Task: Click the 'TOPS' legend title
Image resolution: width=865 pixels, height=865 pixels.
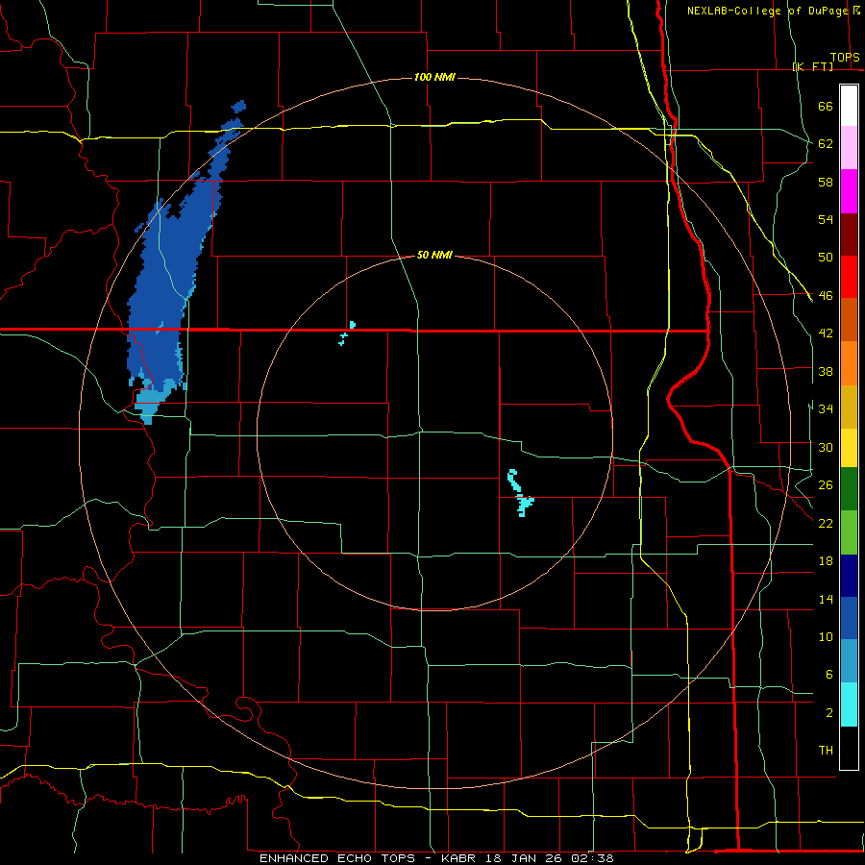Action: pos(845,58)
